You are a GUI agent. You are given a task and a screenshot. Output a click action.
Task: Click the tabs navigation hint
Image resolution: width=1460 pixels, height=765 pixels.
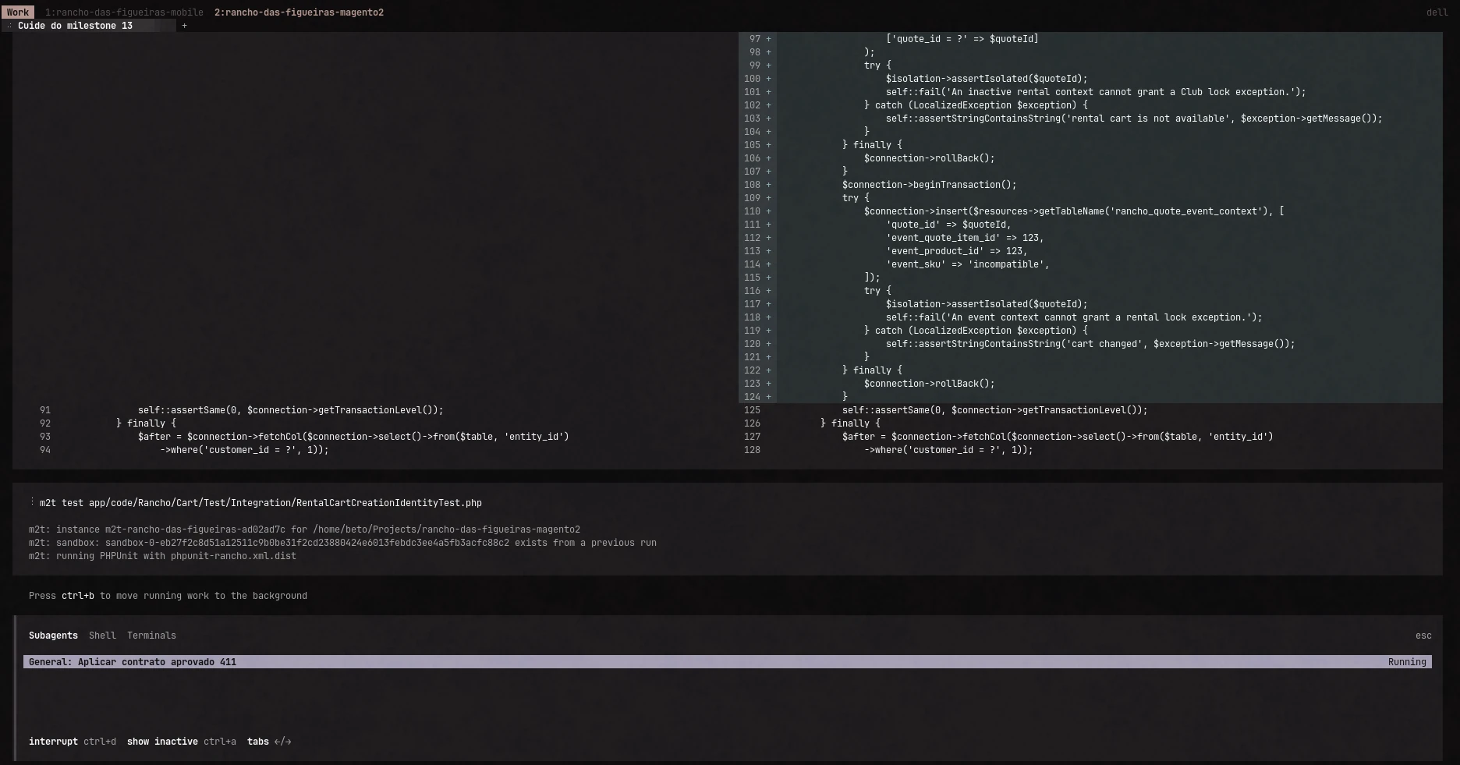269,742
